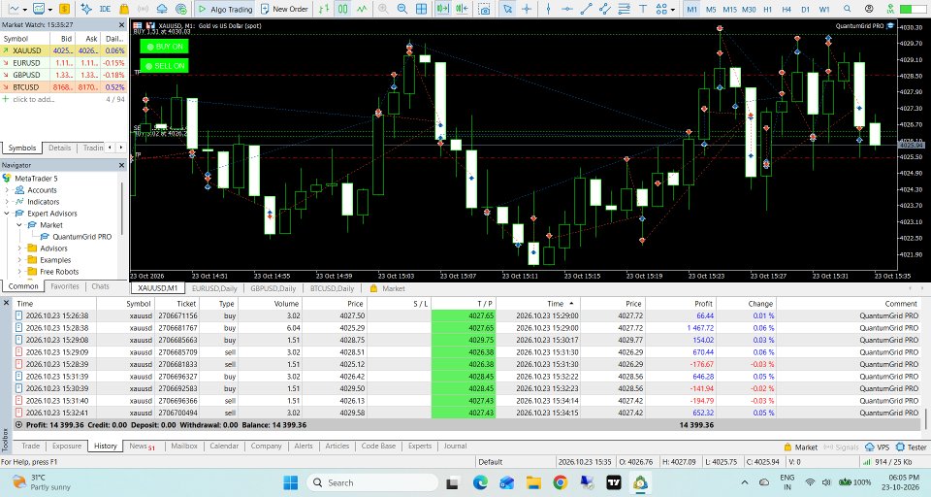Open the Tester button in the toolbox
The height and width of the screenshot is (497, 931).
[912, 447]
